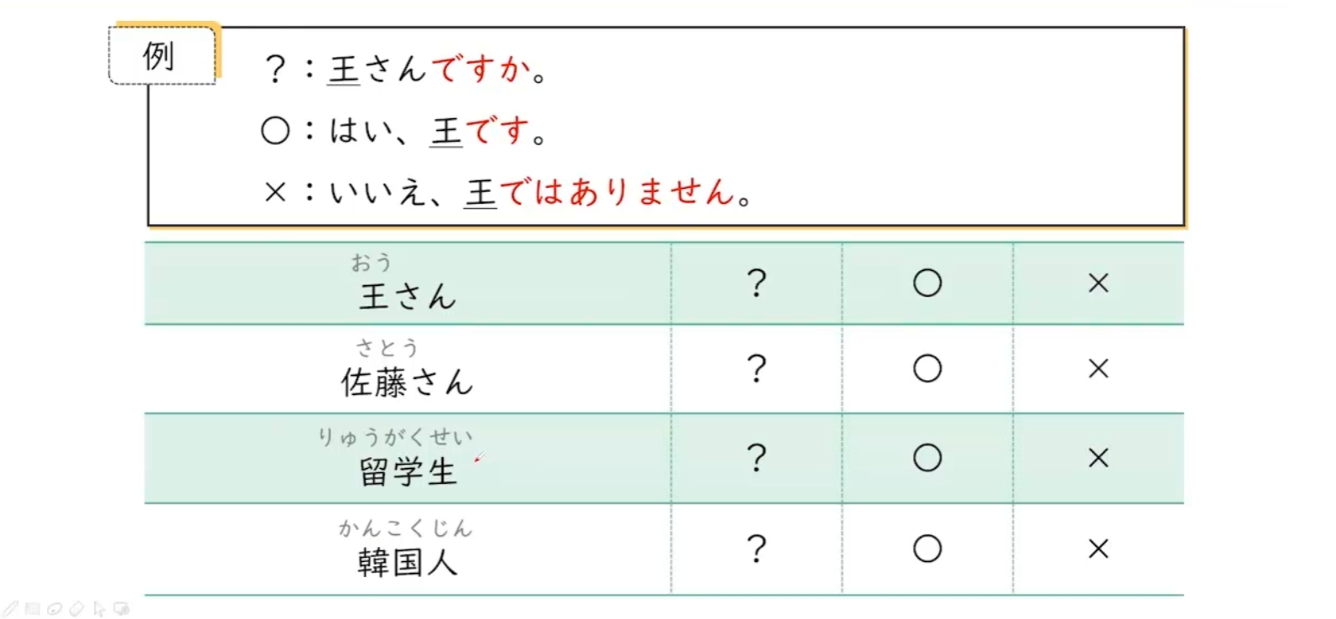Select the lasso tool in bottom toolbar

[55, 609]
